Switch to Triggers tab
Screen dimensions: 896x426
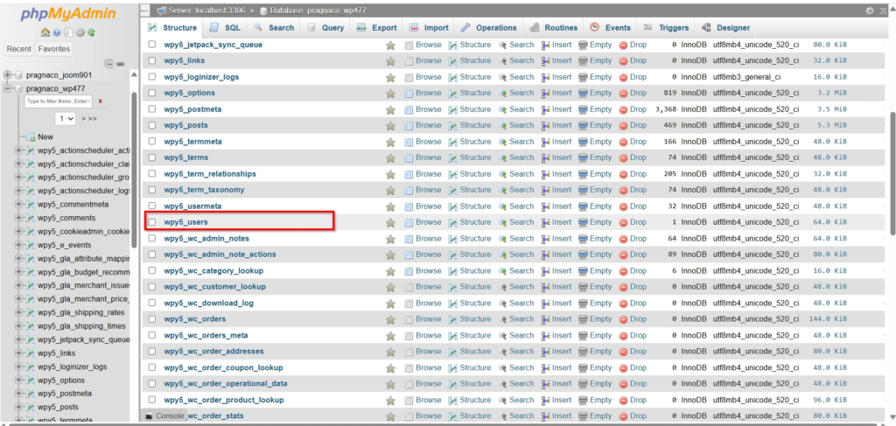coord(666,27)
